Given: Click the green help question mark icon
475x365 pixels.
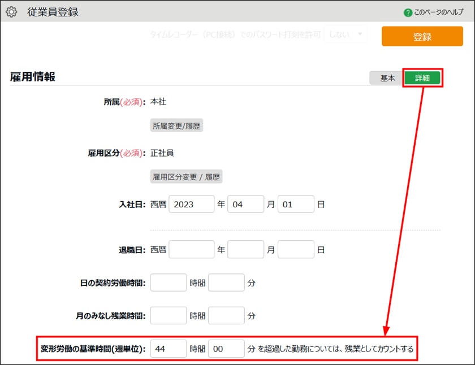Looking at the screenshot, I should point(408,12).
